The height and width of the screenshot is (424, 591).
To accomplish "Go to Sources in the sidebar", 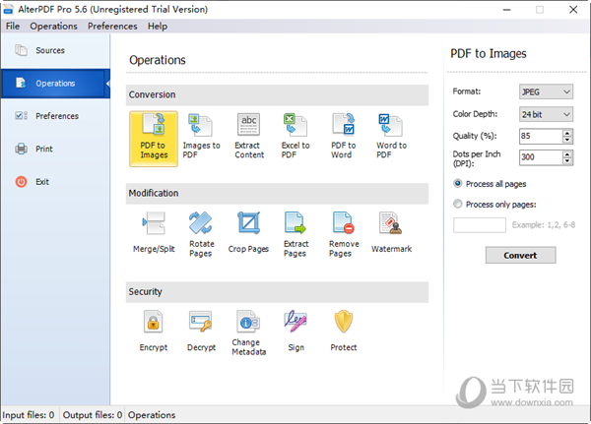I will point(55,50).
